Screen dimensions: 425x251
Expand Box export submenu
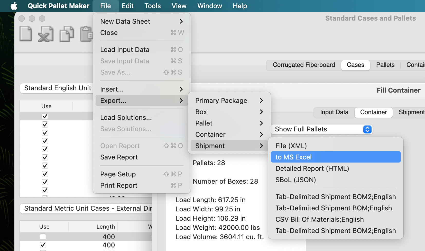229,112
